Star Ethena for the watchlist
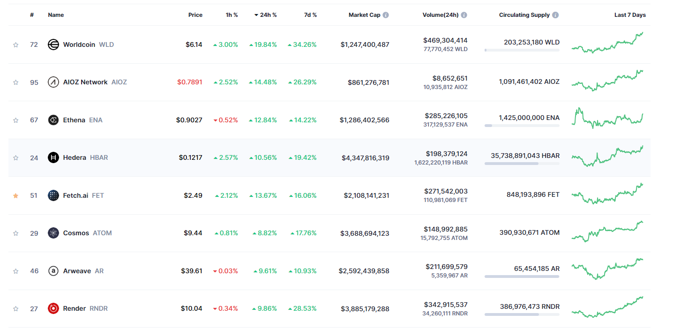Image resolution: width=673 pixels, height=329 pixels. click(15, 120)
